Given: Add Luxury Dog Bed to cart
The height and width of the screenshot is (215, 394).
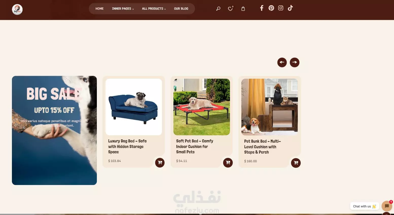Looking at the screenshot, I should (160, 162).
